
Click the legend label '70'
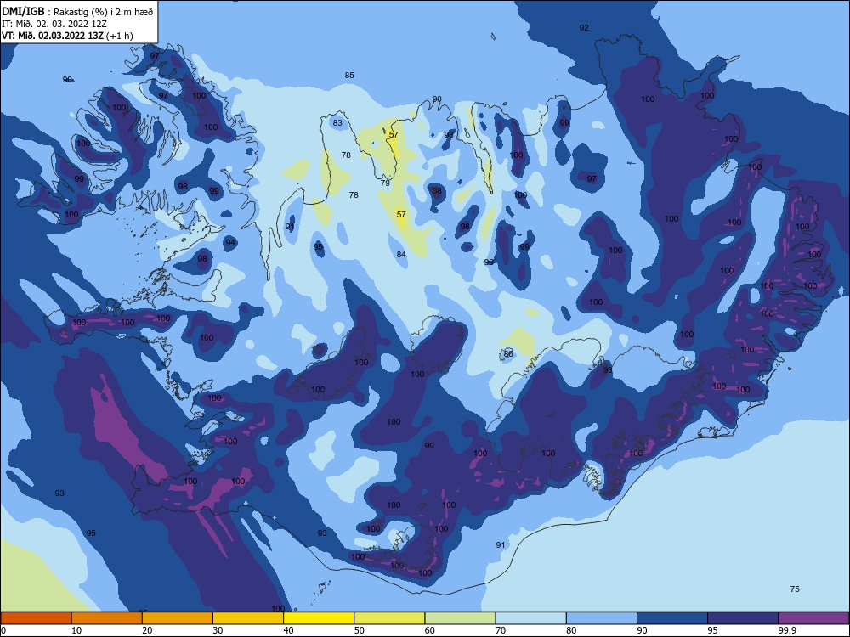tap(501, 630)
